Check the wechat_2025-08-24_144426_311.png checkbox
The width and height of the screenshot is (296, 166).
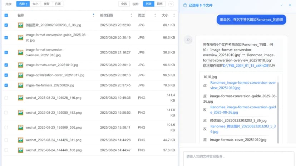(x=6, y=140)
